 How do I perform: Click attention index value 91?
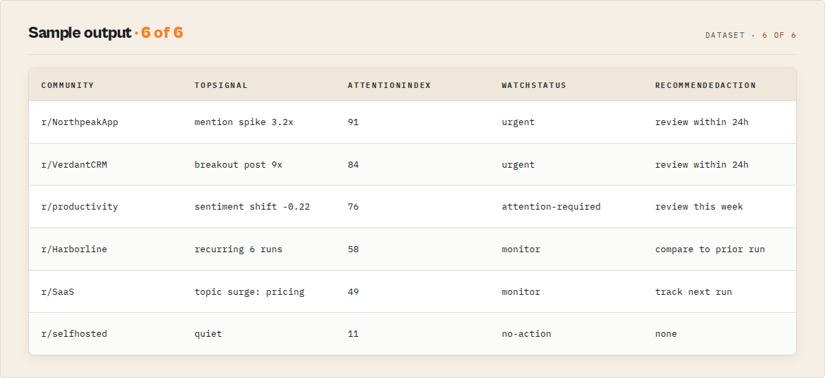coord(353,122)
